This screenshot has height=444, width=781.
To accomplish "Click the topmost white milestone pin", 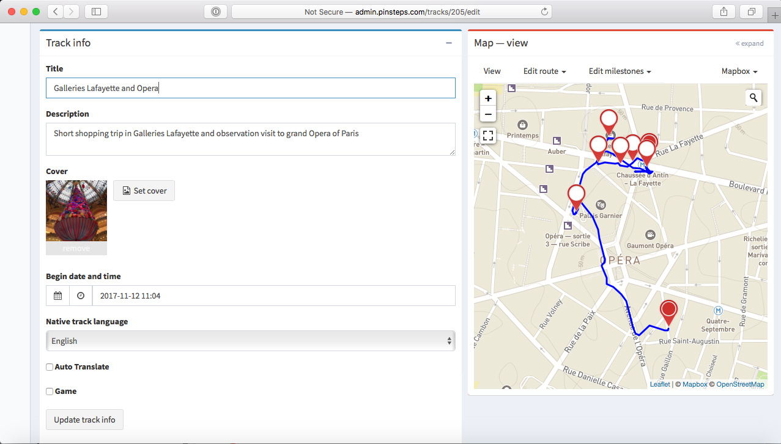I will [609, 123].
